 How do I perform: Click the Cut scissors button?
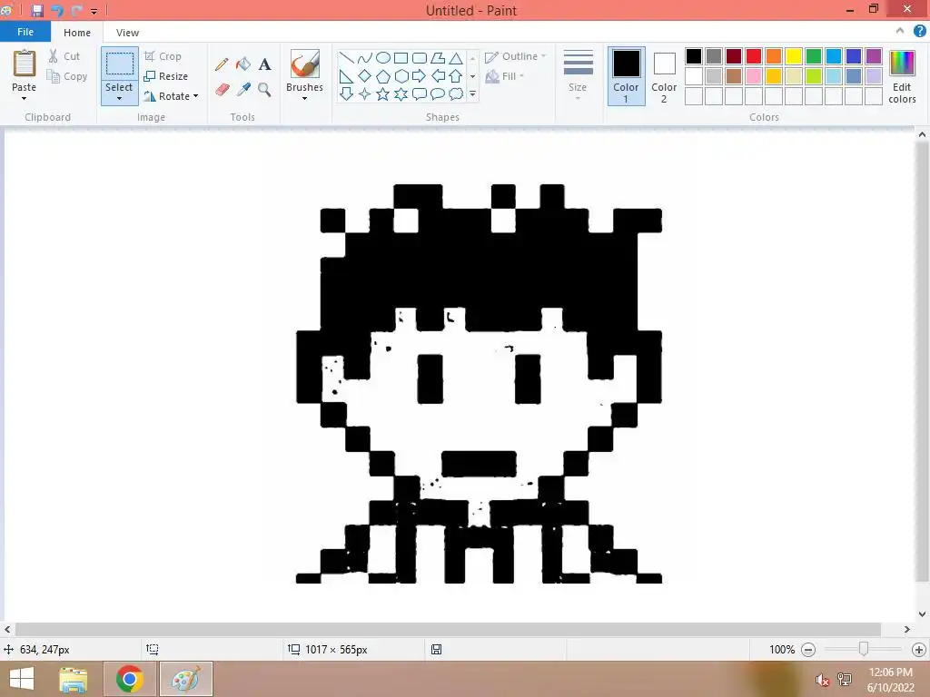click(x=64, y=56)
